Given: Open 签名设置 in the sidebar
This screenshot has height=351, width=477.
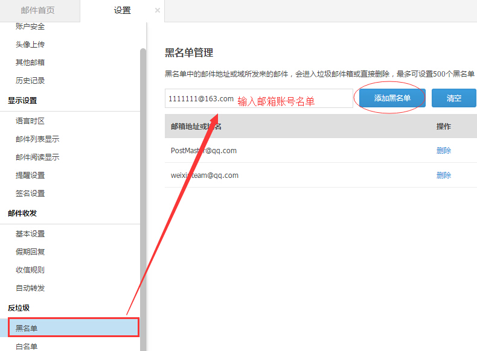Looking at the screenshot, I should [30, 194].
